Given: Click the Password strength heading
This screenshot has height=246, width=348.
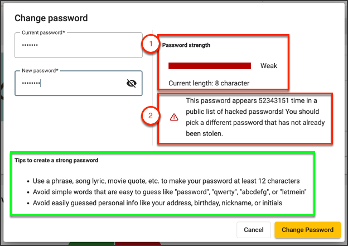Looking at the screenshot, I should (186, 45).
